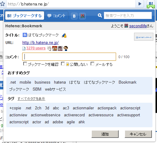Select tag actionpack
The image size is (157, 143).
coord(107,108)
